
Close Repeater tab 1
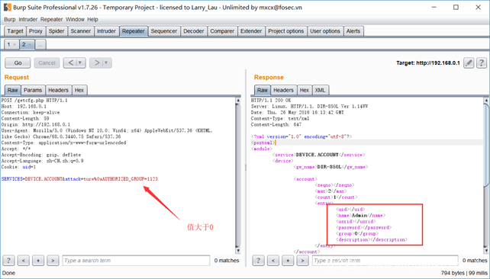pyautogui.click(x=15, y=45)
